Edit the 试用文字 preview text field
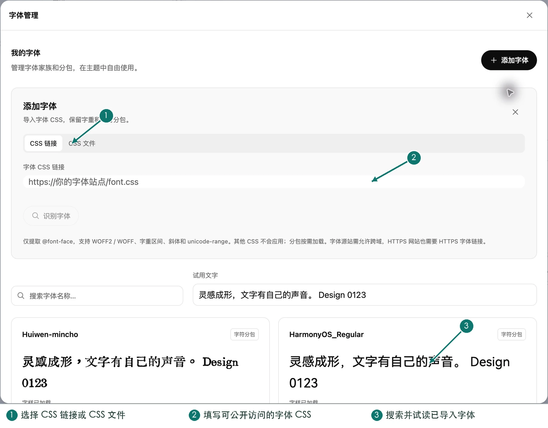 (x=364, y=295)
